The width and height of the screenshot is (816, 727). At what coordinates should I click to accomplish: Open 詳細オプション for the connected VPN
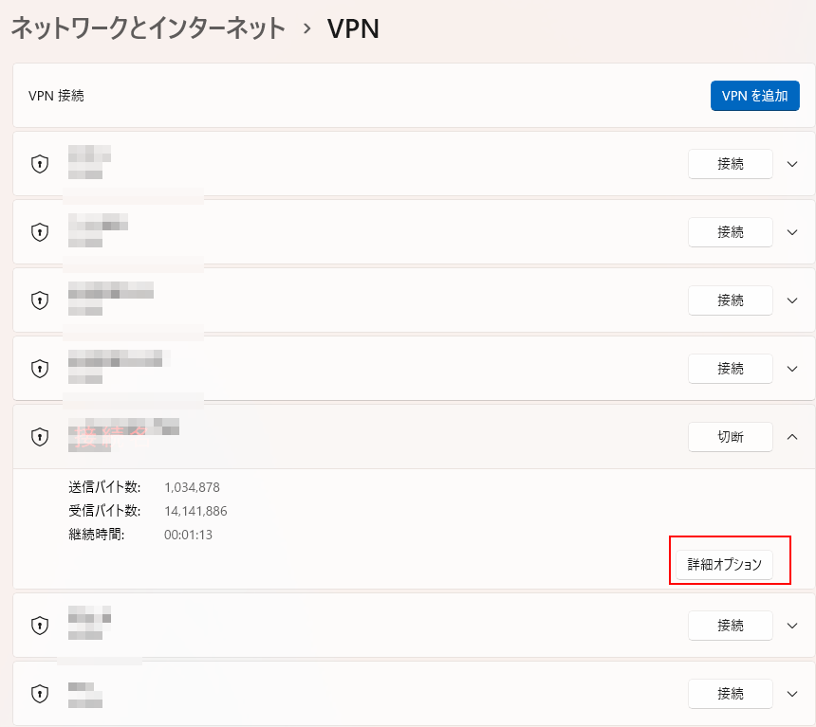(x=724, y=565)
